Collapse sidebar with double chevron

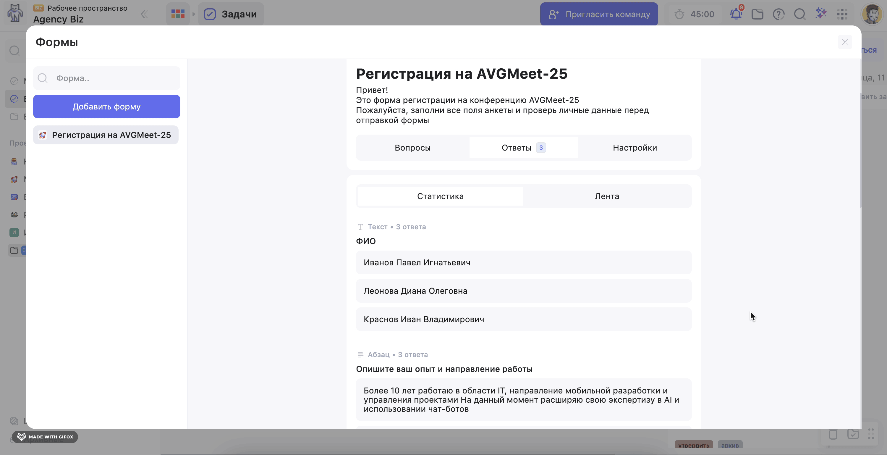(x=144, y=14)
